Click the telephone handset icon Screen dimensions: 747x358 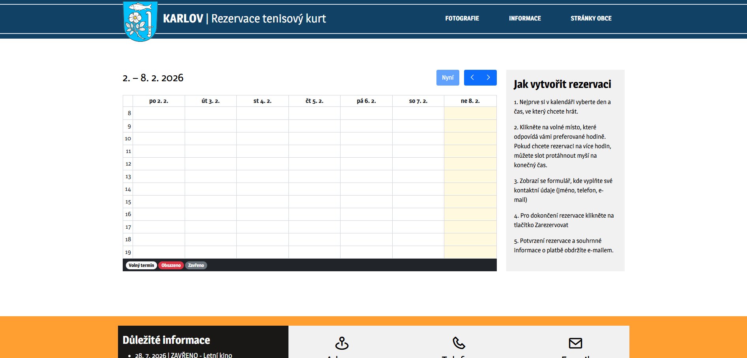(459, 343)
